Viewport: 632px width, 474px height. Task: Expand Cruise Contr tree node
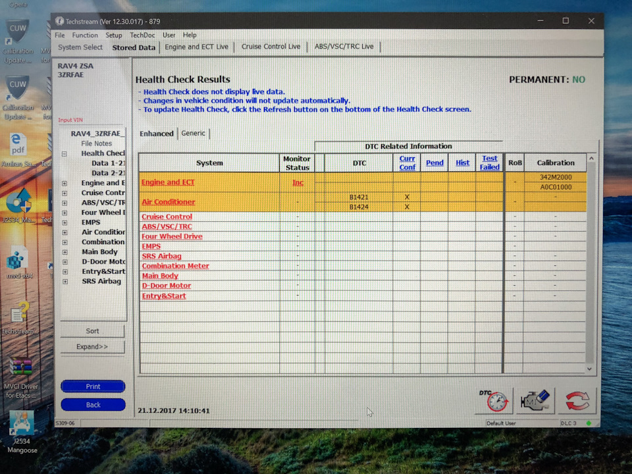click(x=65, y=193)
